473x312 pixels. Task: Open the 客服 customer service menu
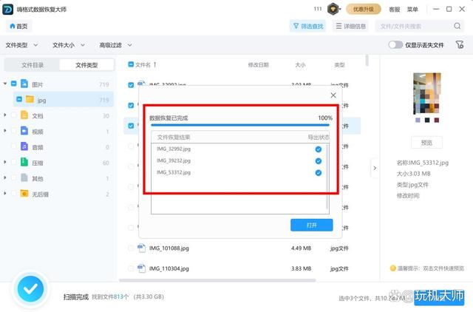[394, 10]
